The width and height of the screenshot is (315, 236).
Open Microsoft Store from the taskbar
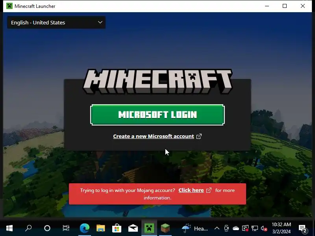tap(117, 228)
